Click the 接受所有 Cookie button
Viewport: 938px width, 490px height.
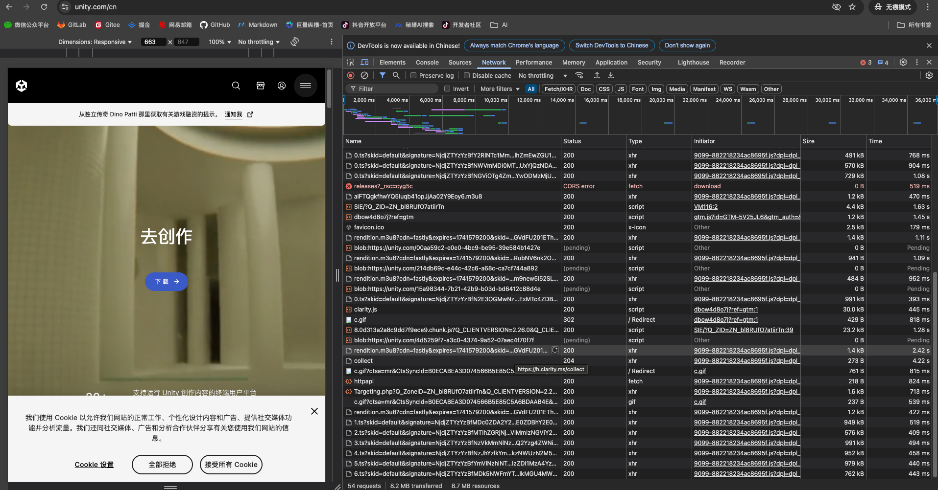point(231,465)
